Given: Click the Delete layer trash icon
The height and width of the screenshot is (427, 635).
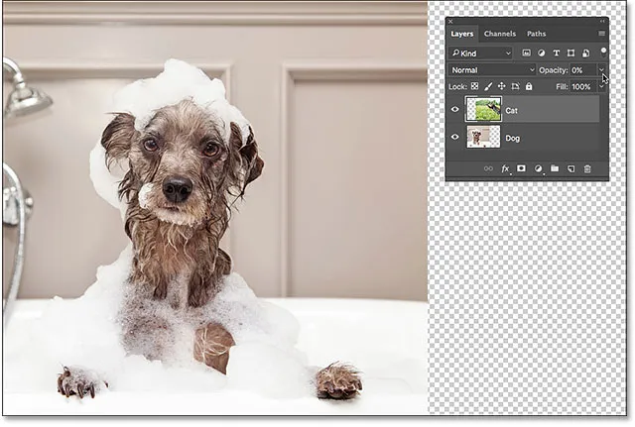Looking at the screenshot, I should coord(586,169).
